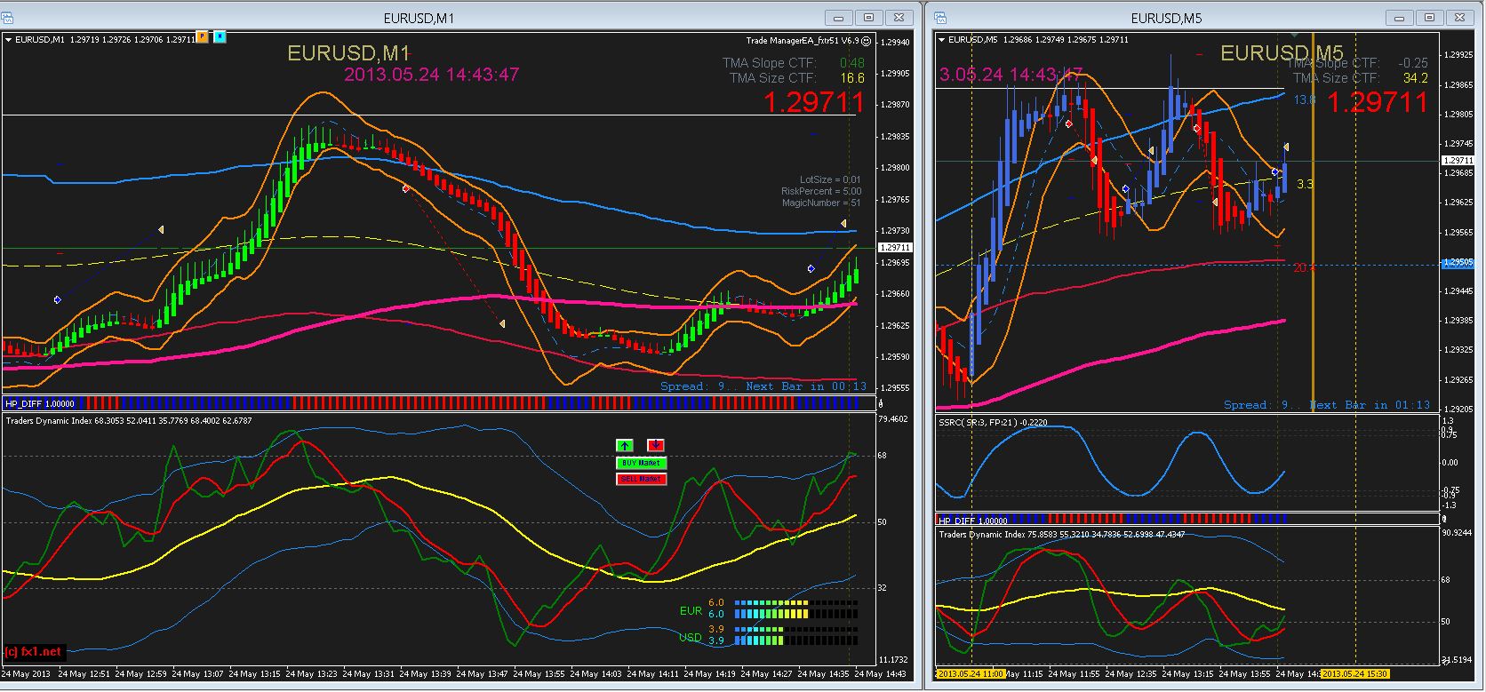Click the orange P icon in M1 chart
This screenshot has height=692, width=1486.
202,37
